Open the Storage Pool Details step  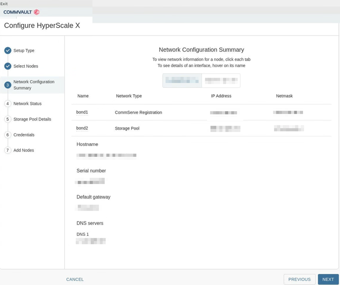[x=32, y=119]
